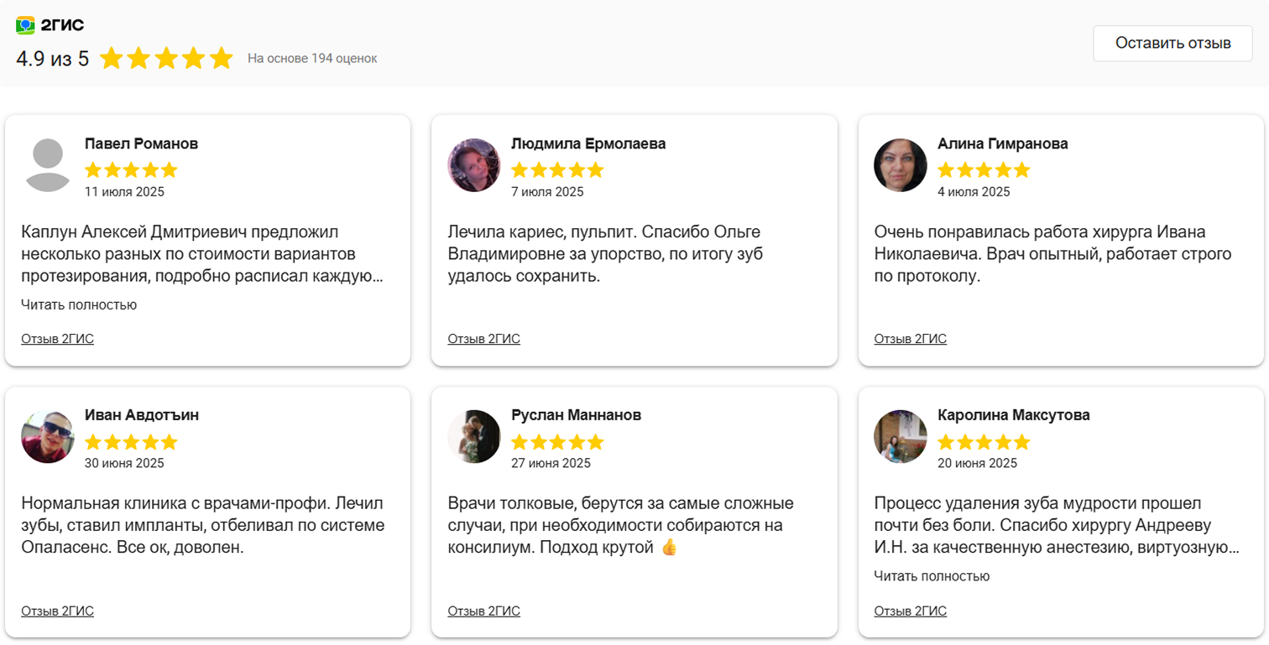
Task: Click Иван Авдотъин's avatar with sunglasses
Action: [x=48, y=437]
